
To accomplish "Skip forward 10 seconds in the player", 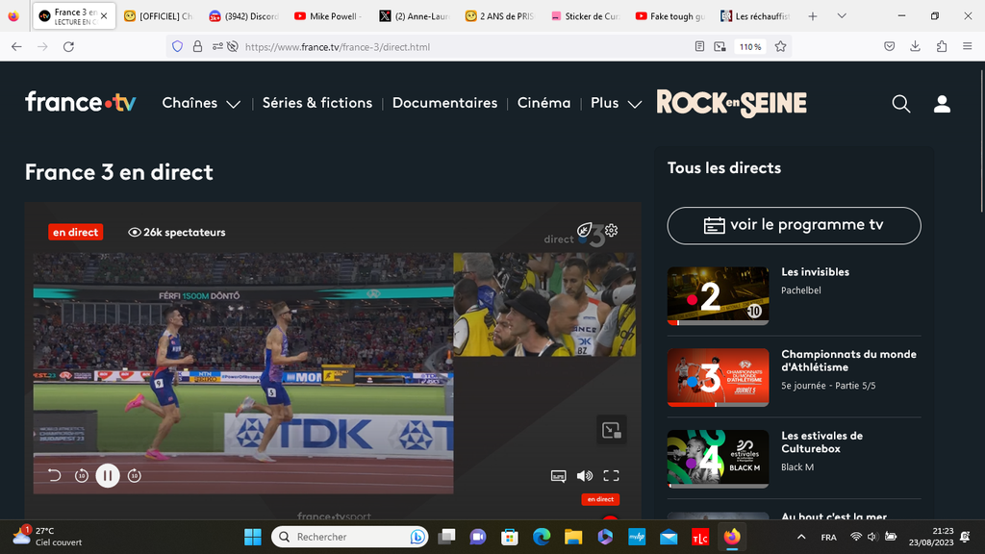I will [x=135, y=475].
